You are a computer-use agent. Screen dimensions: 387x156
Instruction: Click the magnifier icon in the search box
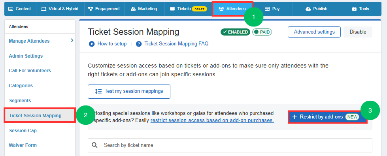(x=95, y=145)
